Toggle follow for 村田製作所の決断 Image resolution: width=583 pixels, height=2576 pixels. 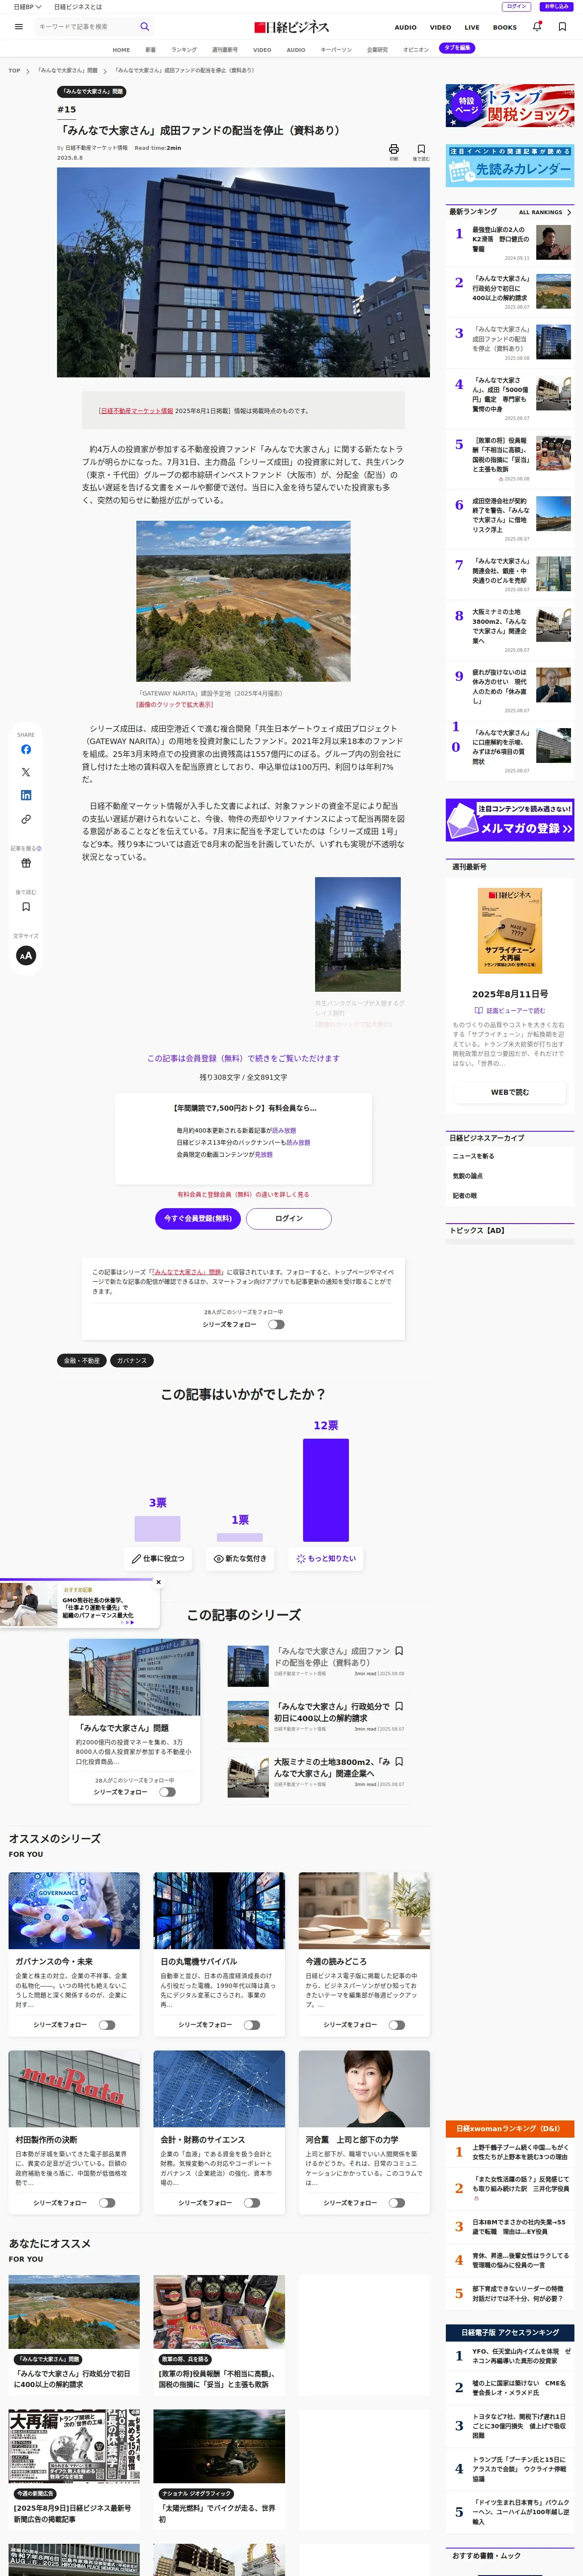pyautogui.click(x=107, y=2203)
